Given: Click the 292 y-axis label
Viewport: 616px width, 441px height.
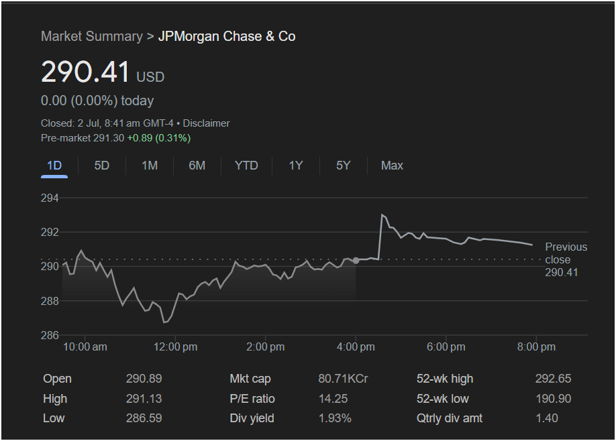Looking at the screenshot, I should pyautogui.click(x=50, y=233).
